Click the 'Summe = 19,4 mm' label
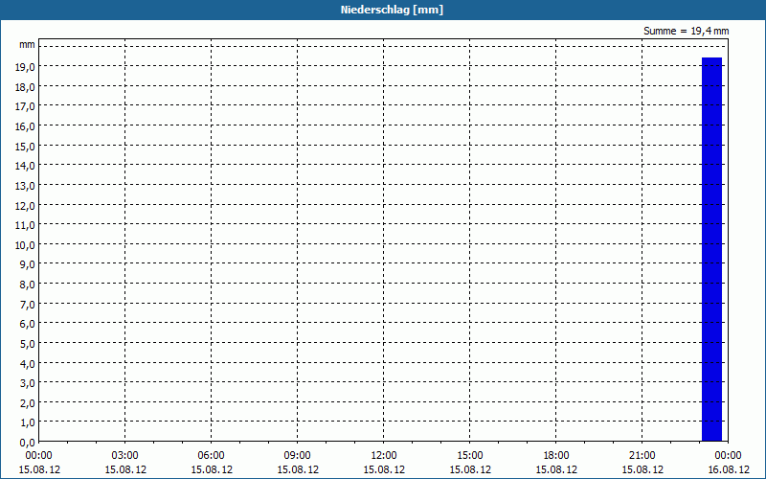 (687, 31)
